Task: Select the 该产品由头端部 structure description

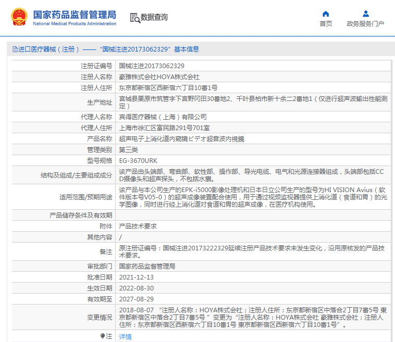Action: pos(251,175)
